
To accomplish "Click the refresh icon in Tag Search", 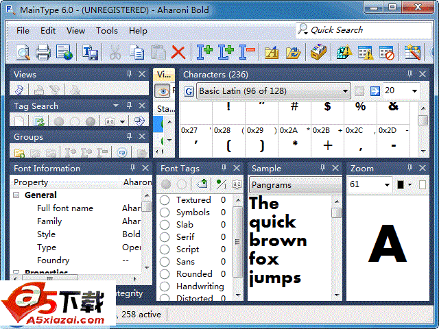I will tap(39, 121).
